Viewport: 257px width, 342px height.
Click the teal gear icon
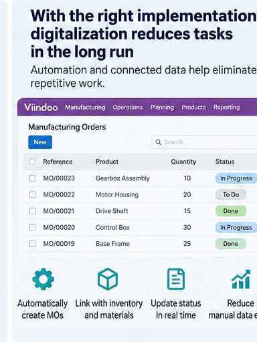(43, 279)
